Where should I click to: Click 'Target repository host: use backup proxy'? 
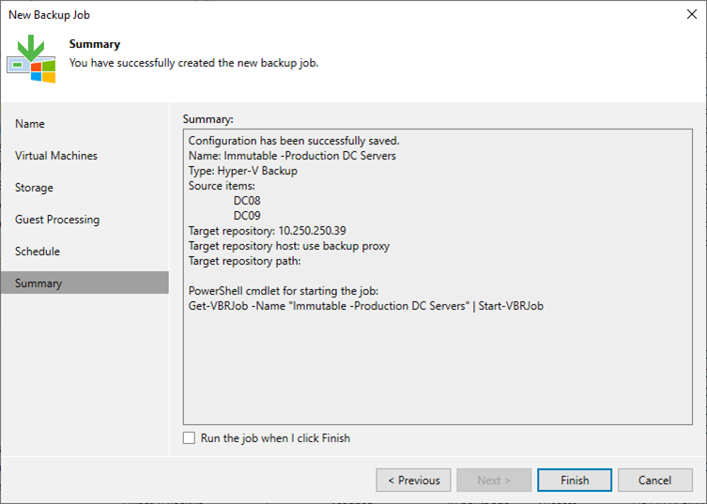click(x=289, y=246)
